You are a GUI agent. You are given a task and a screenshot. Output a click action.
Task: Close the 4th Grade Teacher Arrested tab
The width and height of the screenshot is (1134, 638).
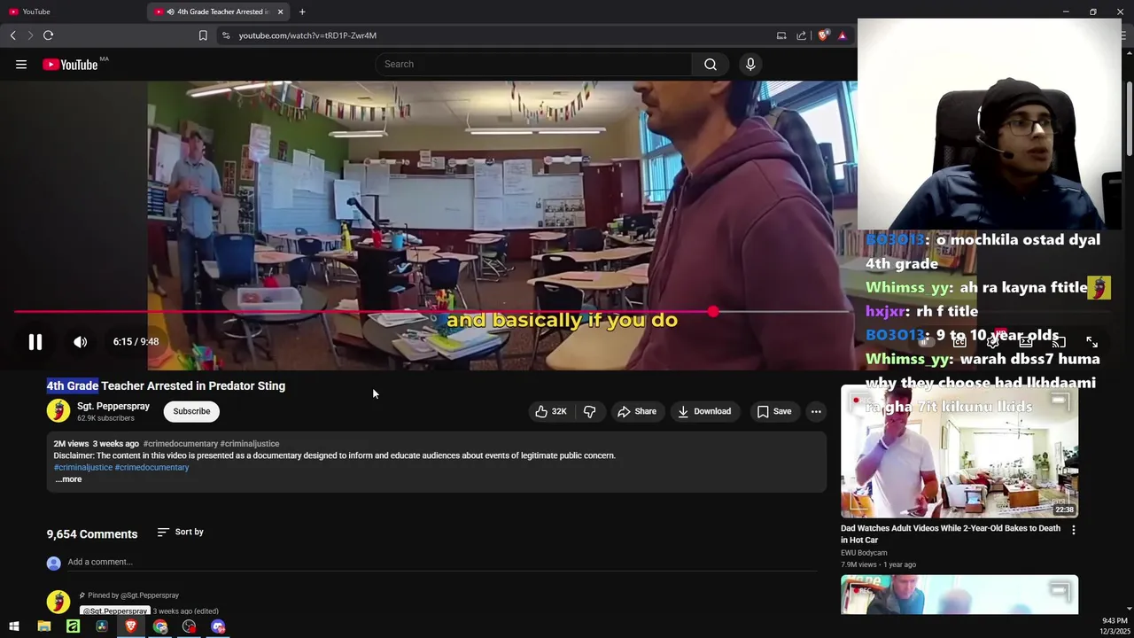click(x=281, y=12)
